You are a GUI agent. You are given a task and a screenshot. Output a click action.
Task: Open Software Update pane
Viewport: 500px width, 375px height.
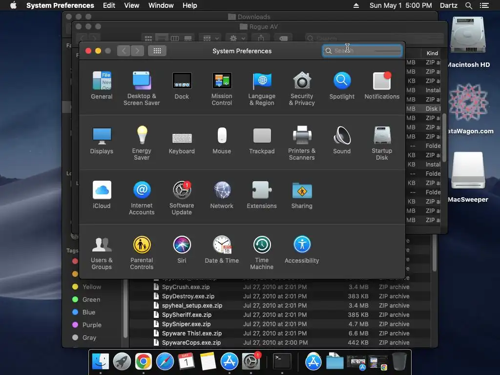(182, 198)
